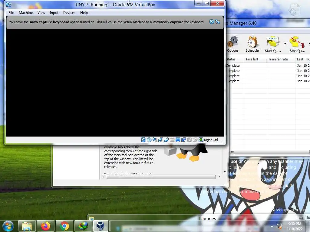The image size is (310, 232).
Task: Click the USB devices indicator
Action: (x=166, y=140)
